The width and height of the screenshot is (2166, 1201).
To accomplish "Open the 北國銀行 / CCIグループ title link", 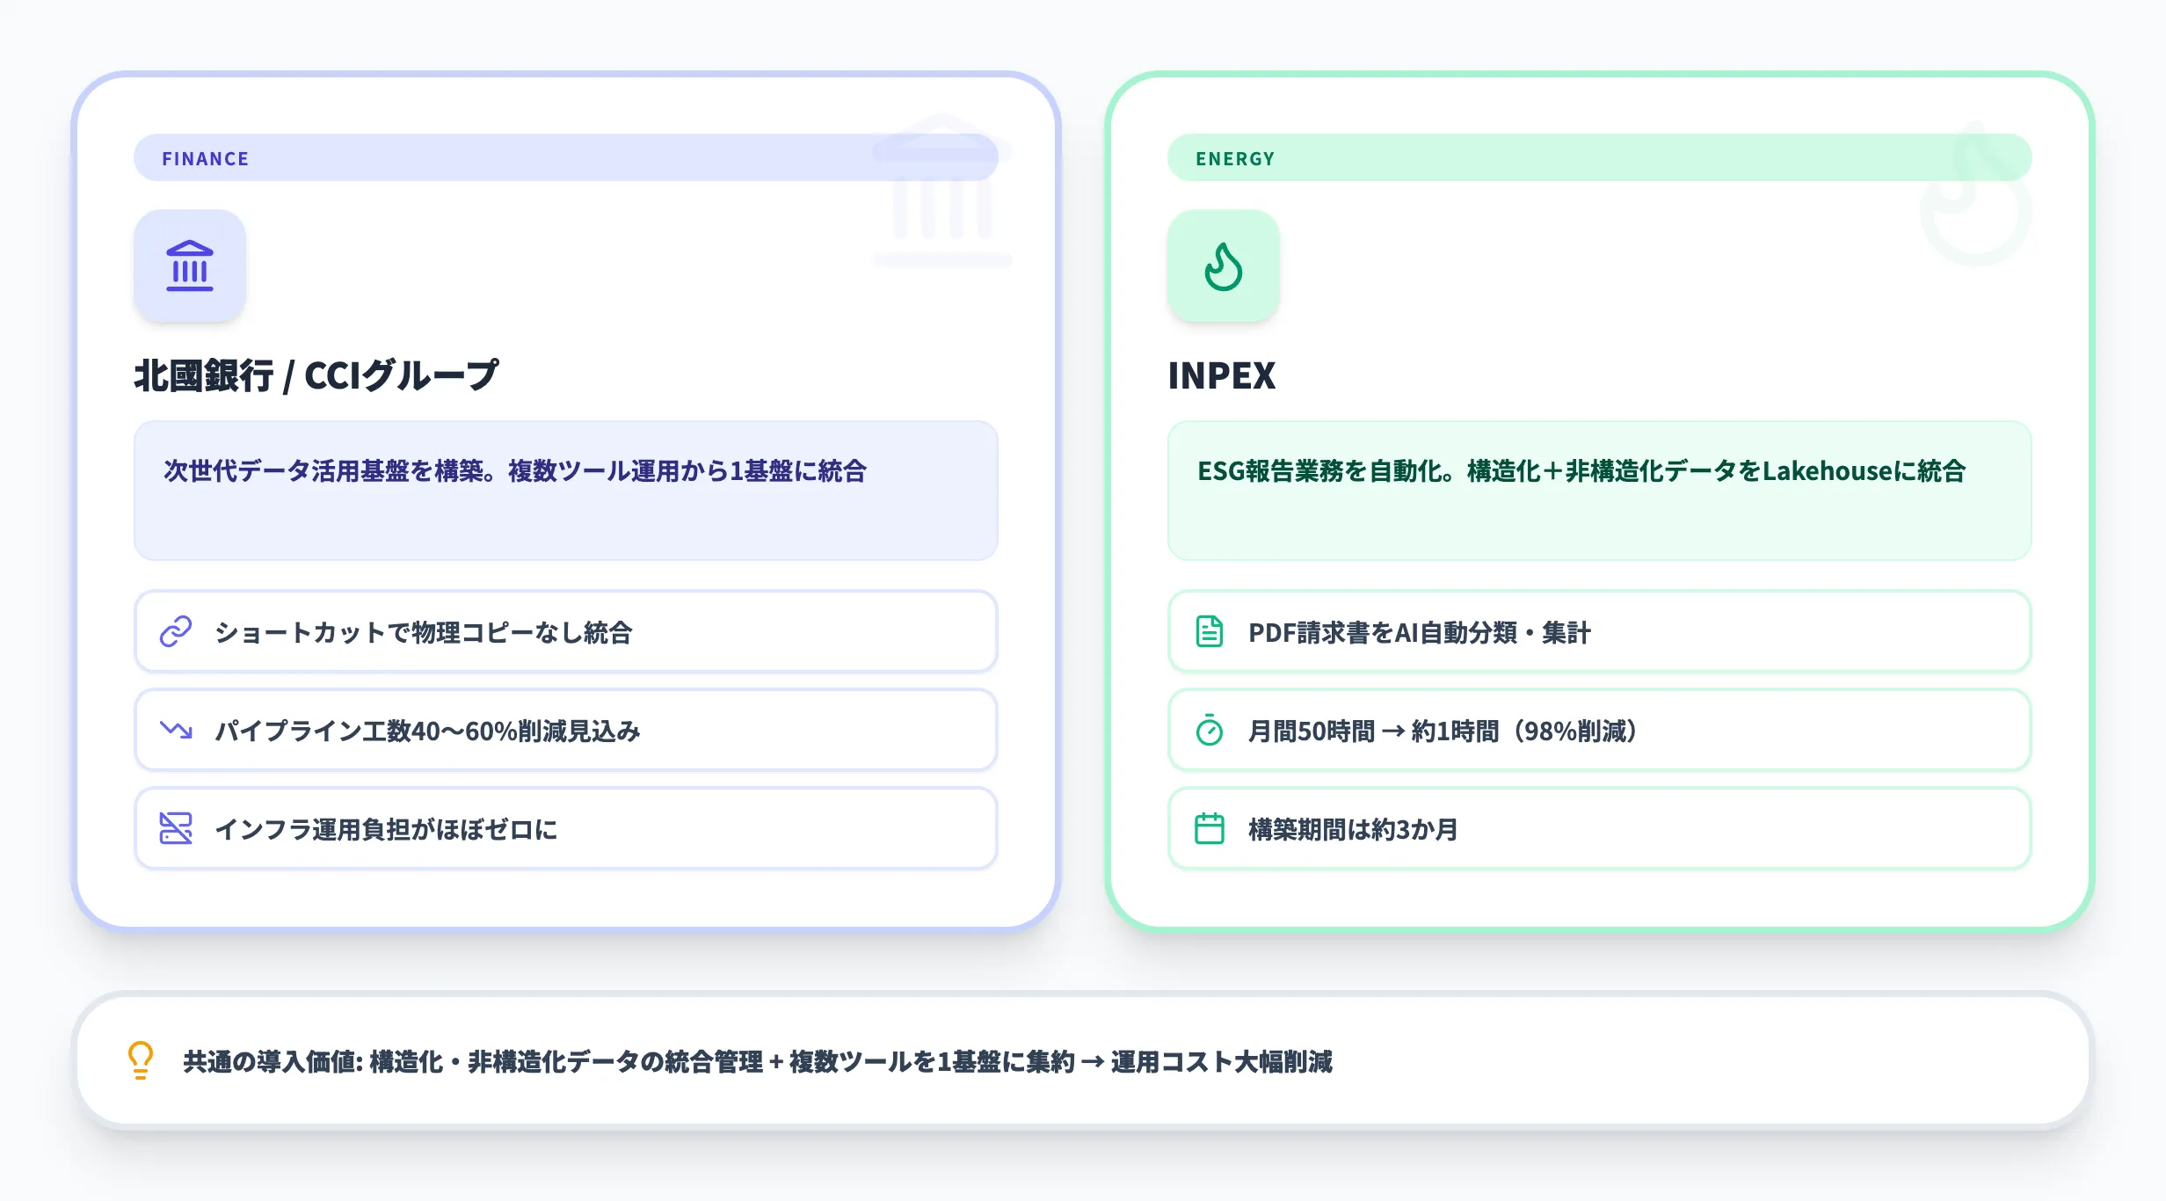I will coord(315,373).
